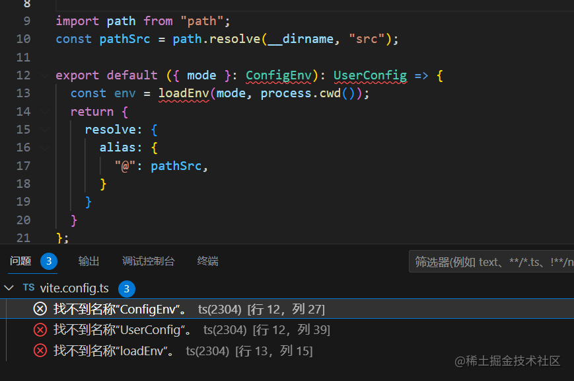
Task: Fold the alias block at line 16
Action: coord(45,148)
